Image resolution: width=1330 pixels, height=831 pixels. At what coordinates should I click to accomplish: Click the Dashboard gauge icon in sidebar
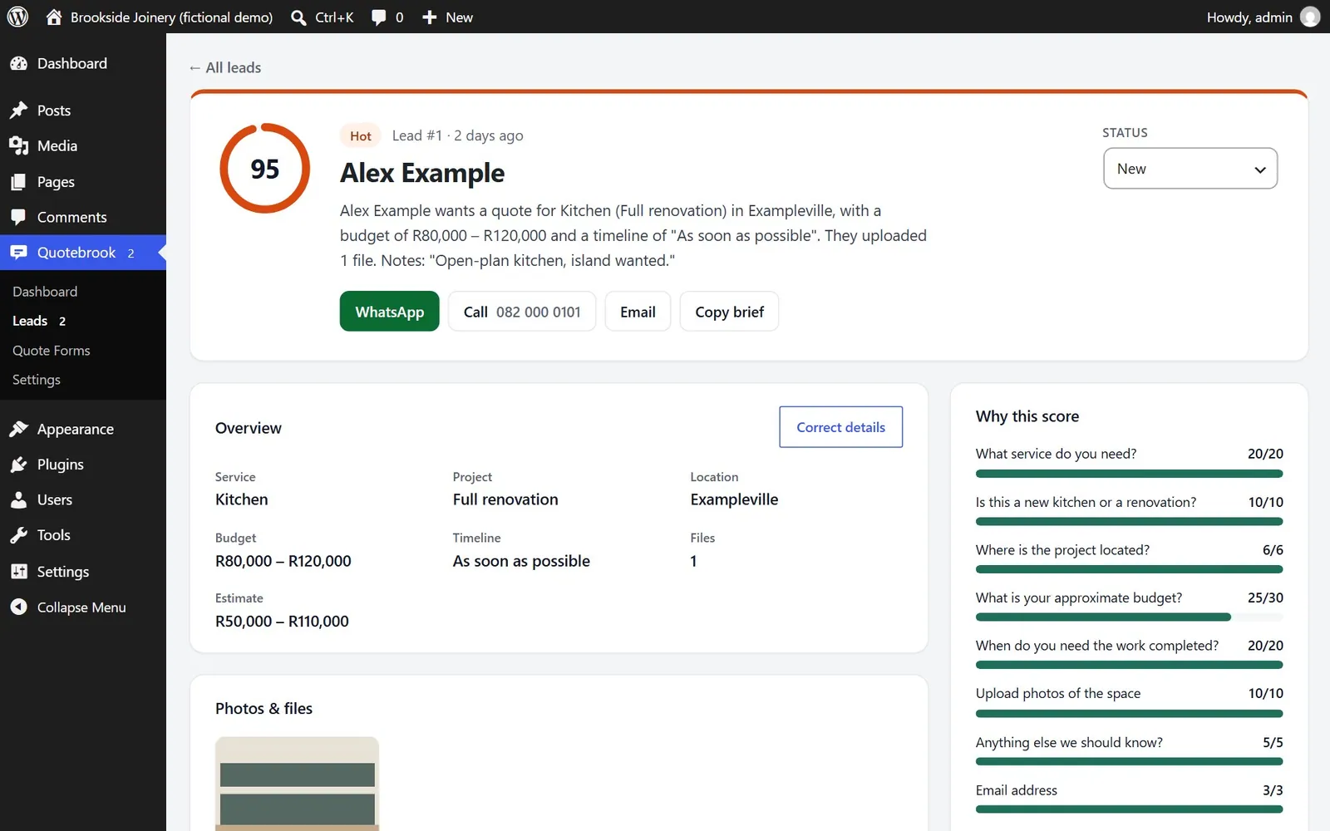click(18, 63)
